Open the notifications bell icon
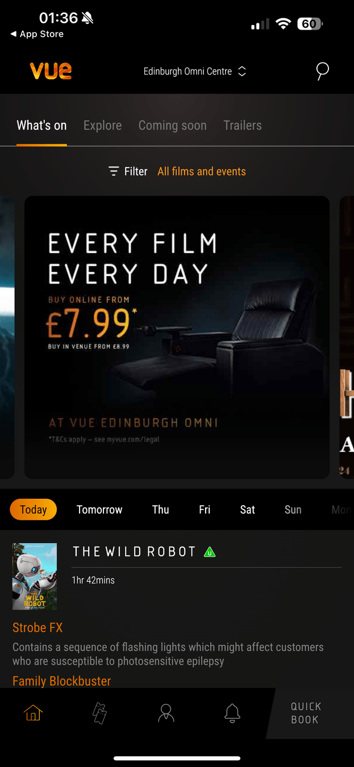354x767 pixels. (x=232, y=713)
